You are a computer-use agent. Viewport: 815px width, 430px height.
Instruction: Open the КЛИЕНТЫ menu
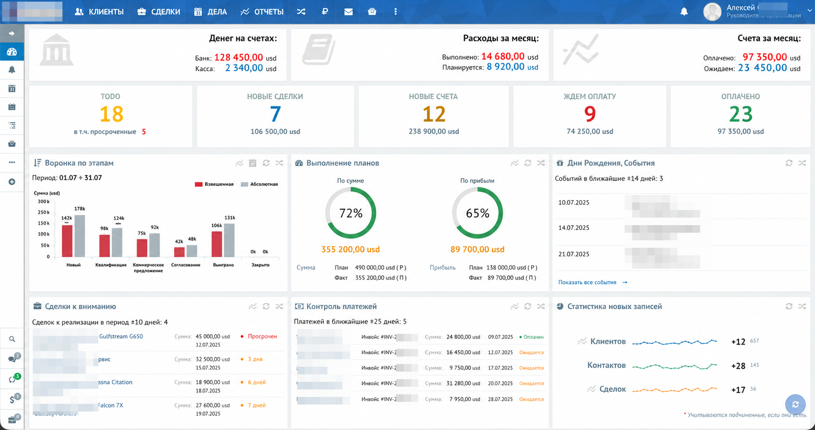[x=99, y=12]
